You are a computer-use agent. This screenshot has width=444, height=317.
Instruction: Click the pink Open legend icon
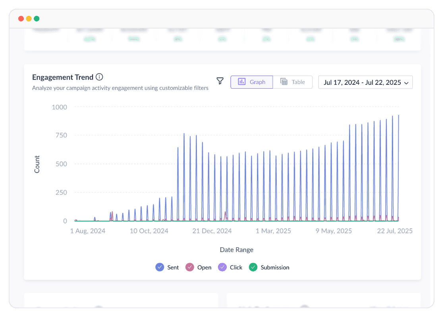(x=190, y=267)
